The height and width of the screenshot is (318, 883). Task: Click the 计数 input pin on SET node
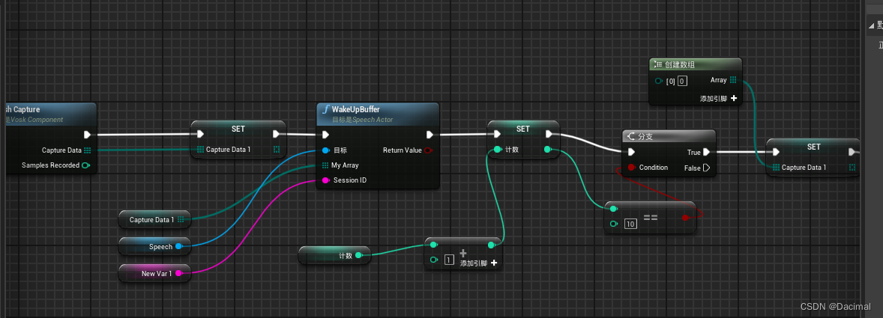(497, 150)
